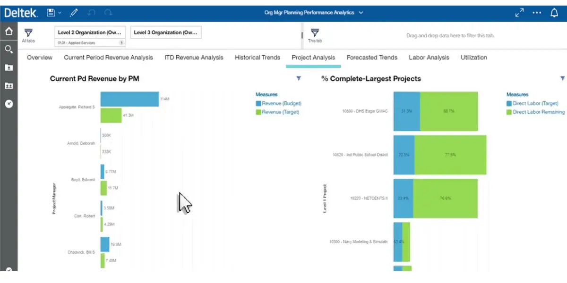Click the % Complete-Largest Projects title
The width and height of the screenshot is (567, 283).
371,79
